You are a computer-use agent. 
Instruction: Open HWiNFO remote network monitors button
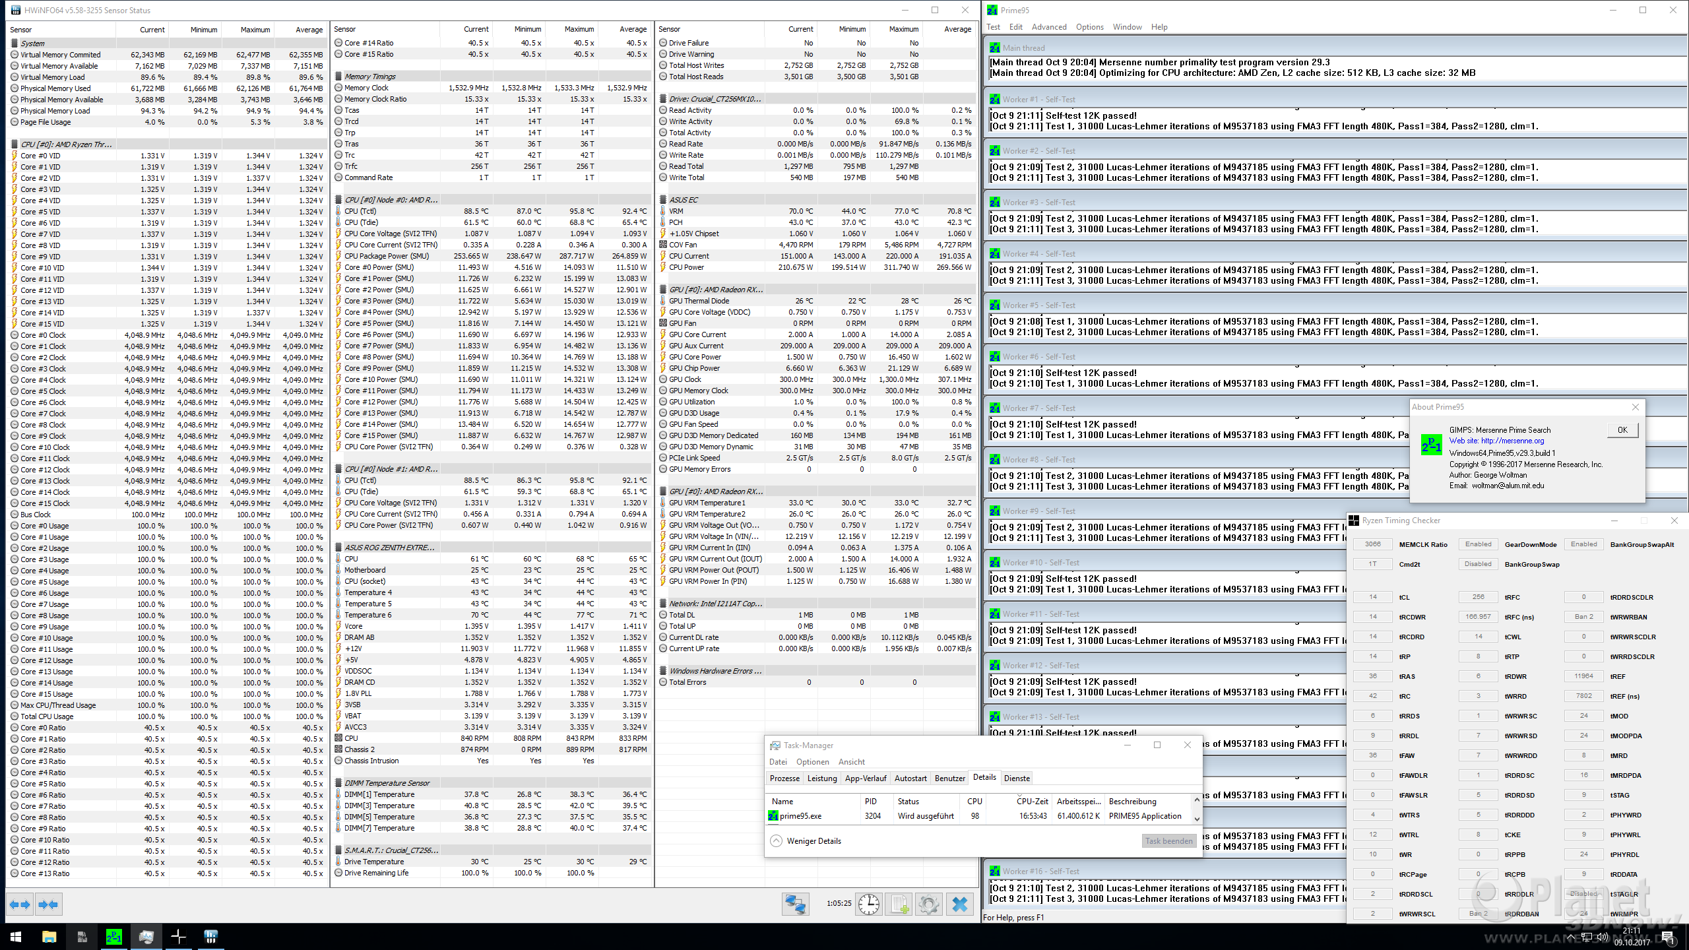(x=795, y=904)
